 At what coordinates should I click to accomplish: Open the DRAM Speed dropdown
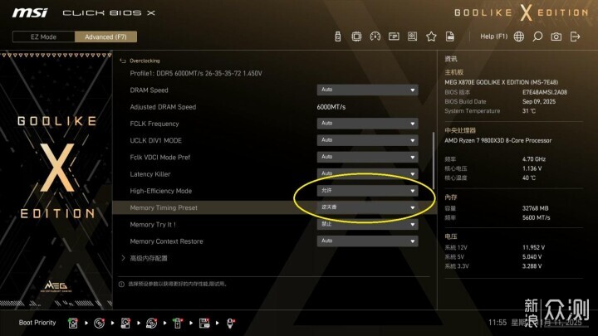[367, 90]
